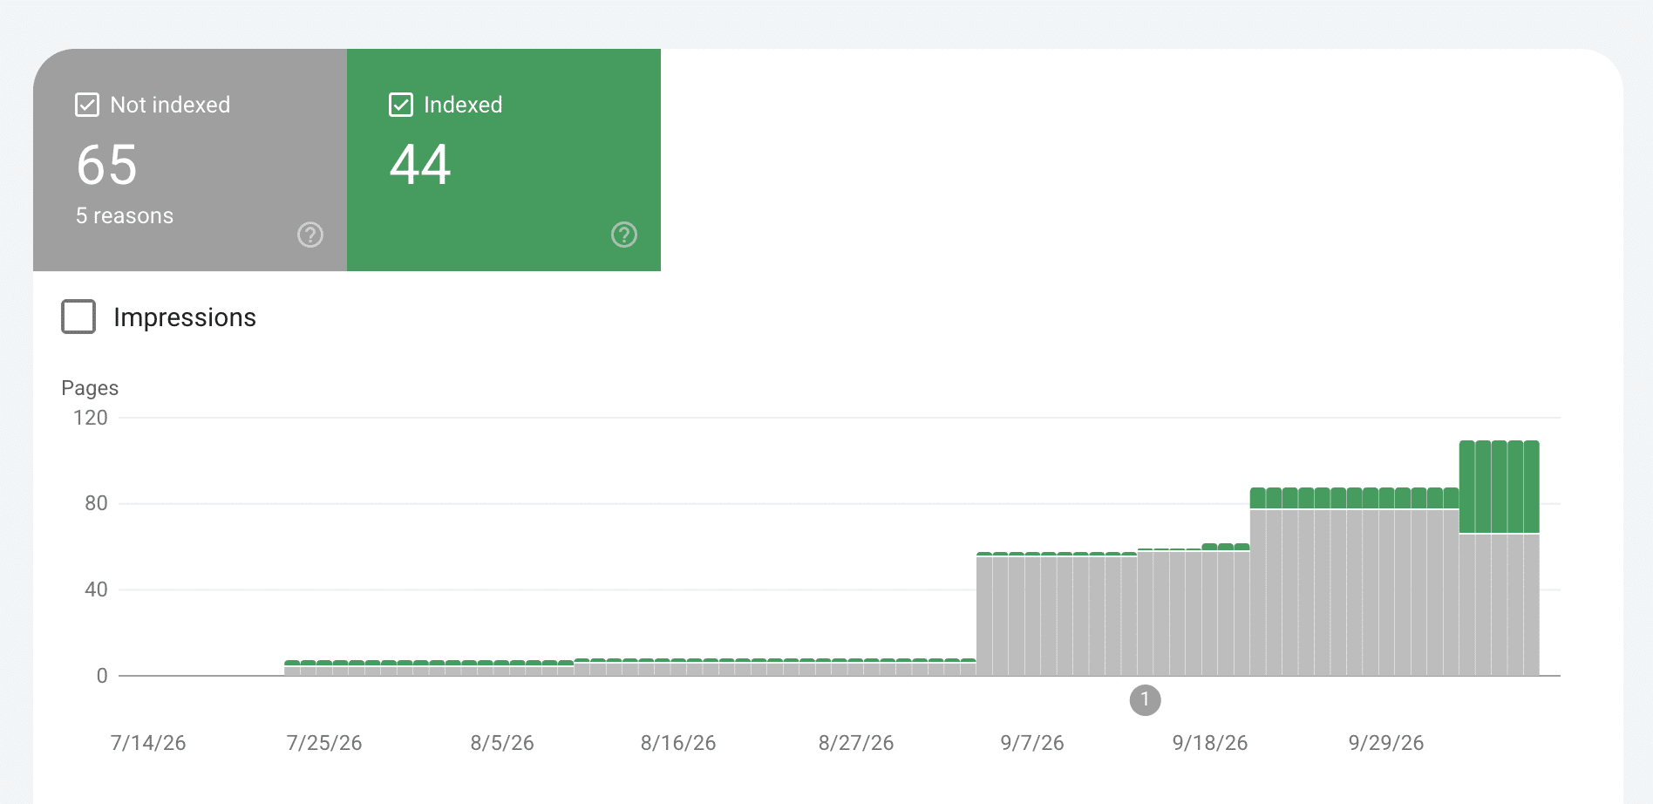This screenshot has width=1653, height=804.
Task: Uncheck the Not indexed checkbox
Action: [x=87, y=105]
